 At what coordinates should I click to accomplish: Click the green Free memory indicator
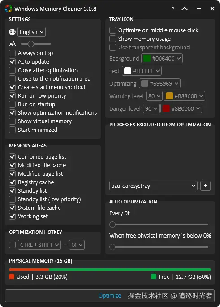click(x=154, y=277)
